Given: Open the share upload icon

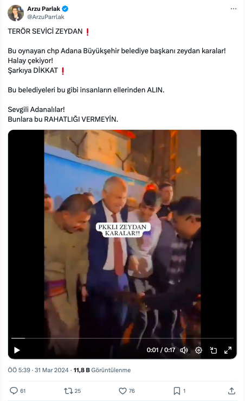Looking at the screenshot, I should (x=231, y=391).
